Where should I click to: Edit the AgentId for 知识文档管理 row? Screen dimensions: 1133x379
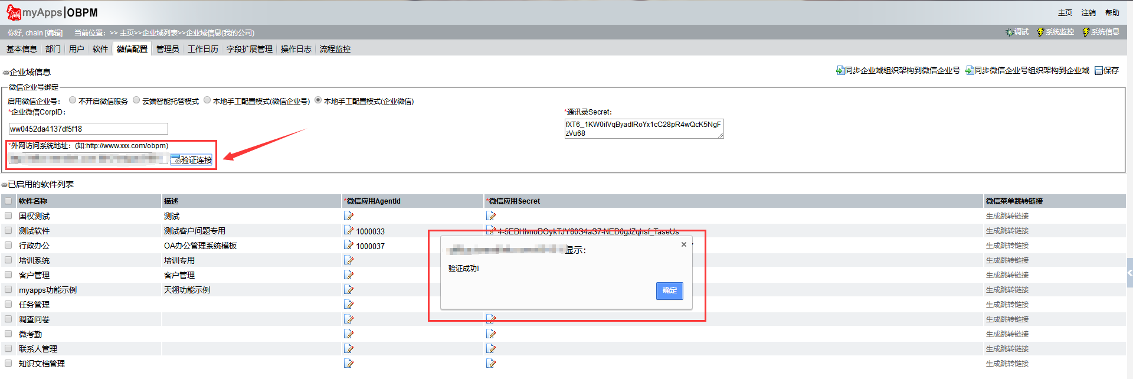(349, 364)
